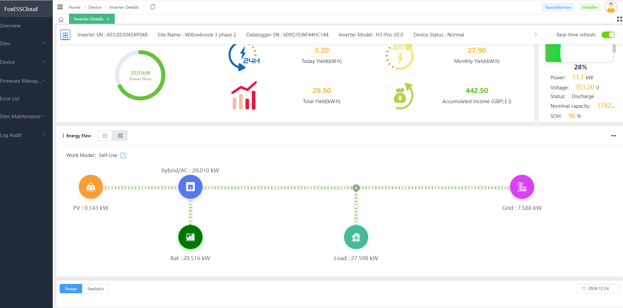
Task: Click the page refresh icon
Action: pos(153,7)
